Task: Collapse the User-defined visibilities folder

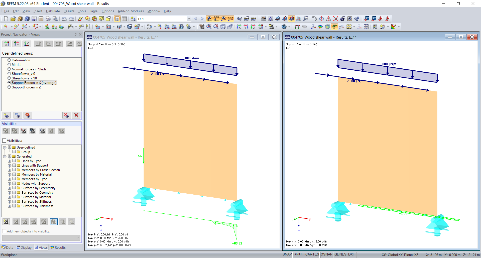Action: pyautogui.click(x=5, y=147)
